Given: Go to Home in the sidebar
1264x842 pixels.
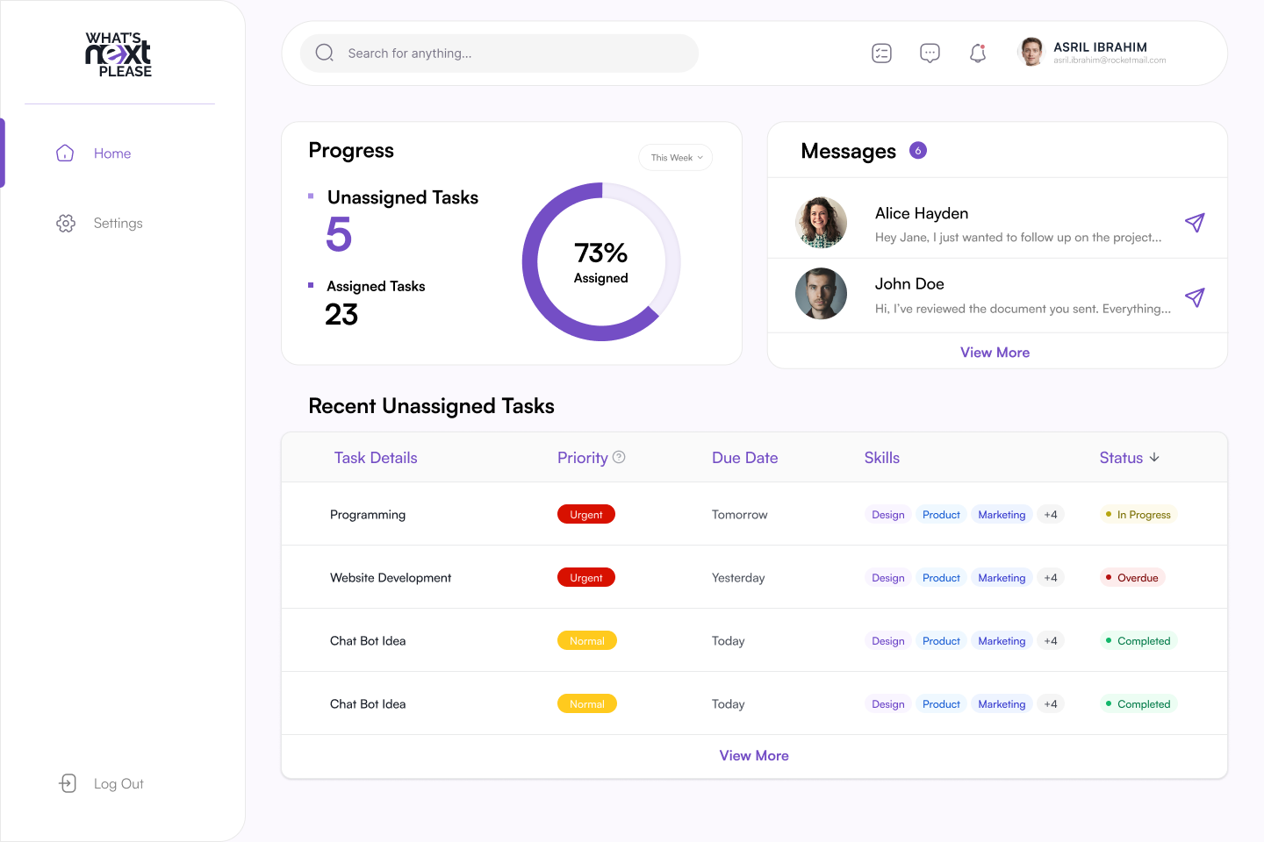Looking at the screenshot, I should coord(112,153).
